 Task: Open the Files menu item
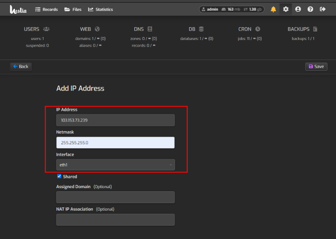click(x=73, y=9)
